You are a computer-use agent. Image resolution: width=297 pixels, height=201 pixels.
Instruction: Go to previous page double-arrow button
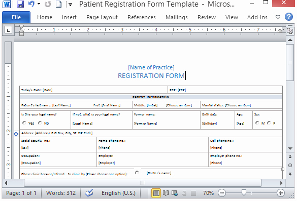(290, 156)
